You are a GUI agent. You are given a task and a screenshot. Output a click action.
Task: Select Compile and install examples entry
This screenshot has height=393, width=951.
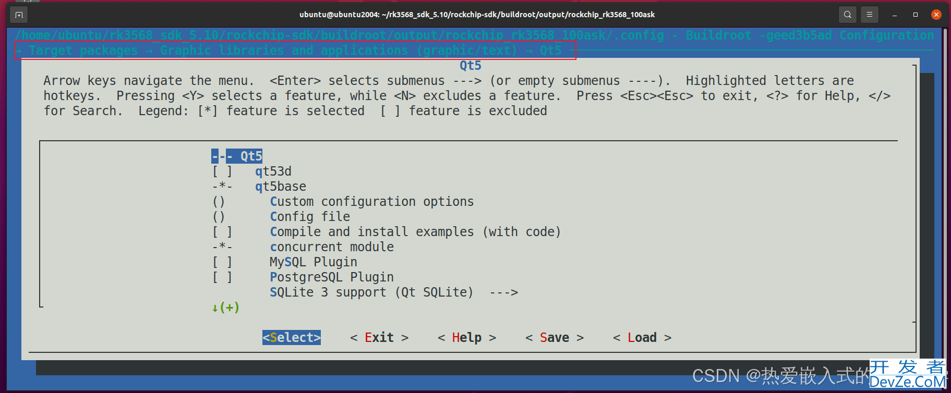[415, 232]
